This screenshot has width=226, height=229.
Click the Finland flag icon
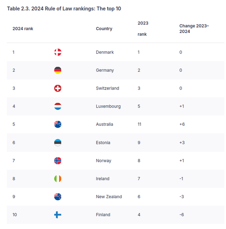coord(58,215)
